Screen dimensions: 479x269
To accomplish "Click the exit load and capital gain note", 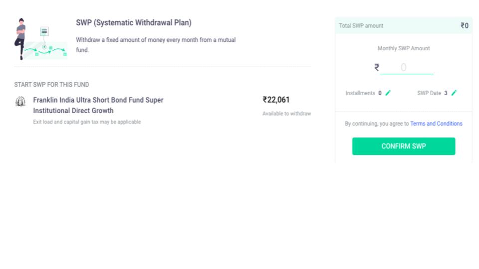I will [x=87, y=122].
